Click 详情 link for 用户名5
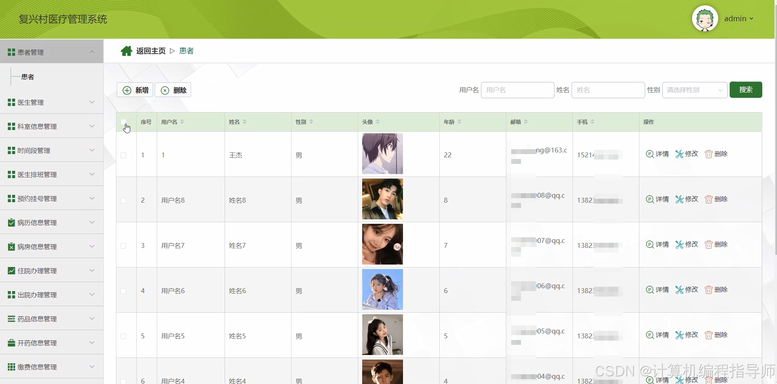Screen dimensions: 777x384 coord(657,335)
